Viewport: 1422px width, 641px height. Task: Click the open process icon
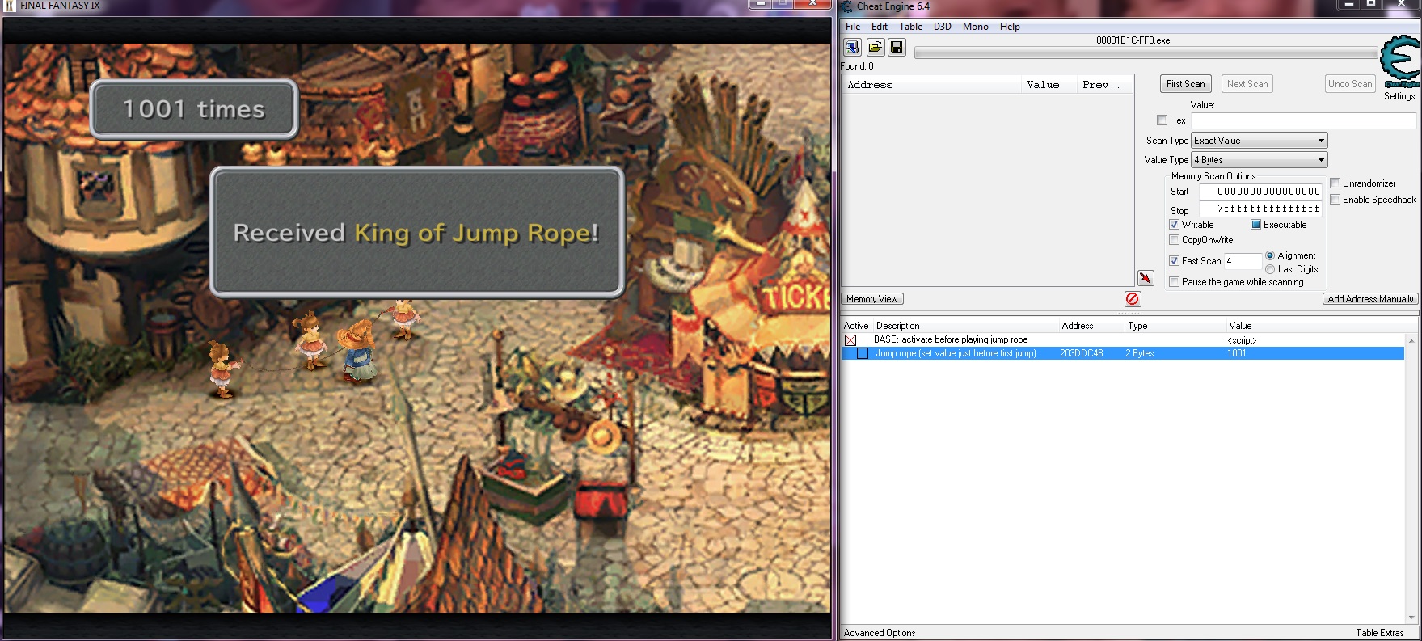852,48
